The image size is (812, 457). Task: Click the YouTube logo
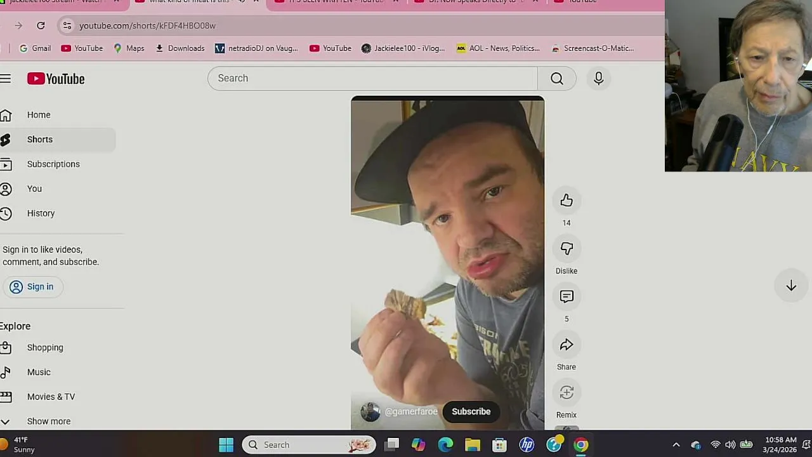click(x=56, y=79)
